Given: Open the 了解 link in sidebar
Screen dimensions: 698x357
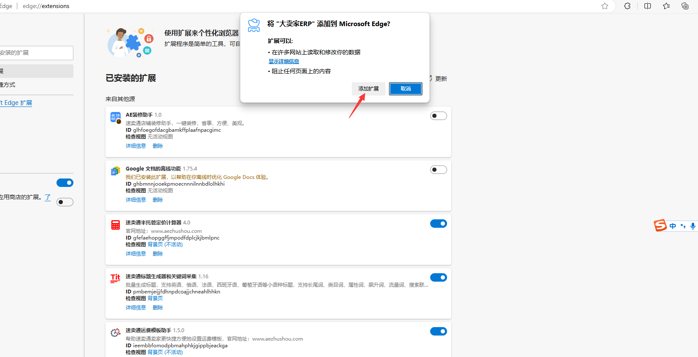Looking at the screenshot, I should pyautogui.click(x=48, y=197).
